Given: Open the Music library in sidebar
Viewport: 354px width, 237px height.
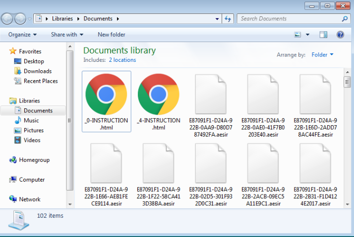Looking at the screenshot, I should (31, 120).
